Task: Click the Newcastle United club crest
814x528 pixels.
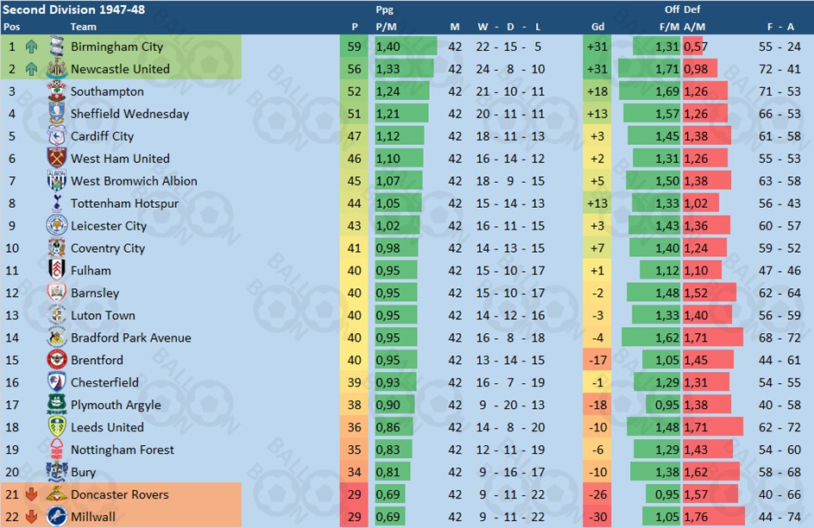Action: click(57, 69)
